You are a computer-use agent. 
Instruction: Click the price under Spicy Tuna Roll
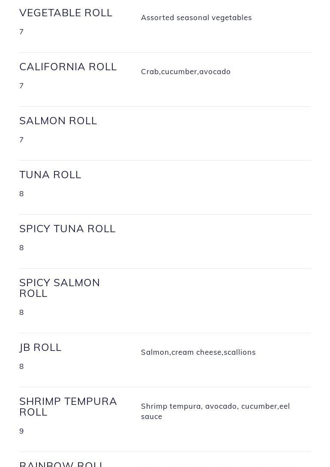click(21, 248)
